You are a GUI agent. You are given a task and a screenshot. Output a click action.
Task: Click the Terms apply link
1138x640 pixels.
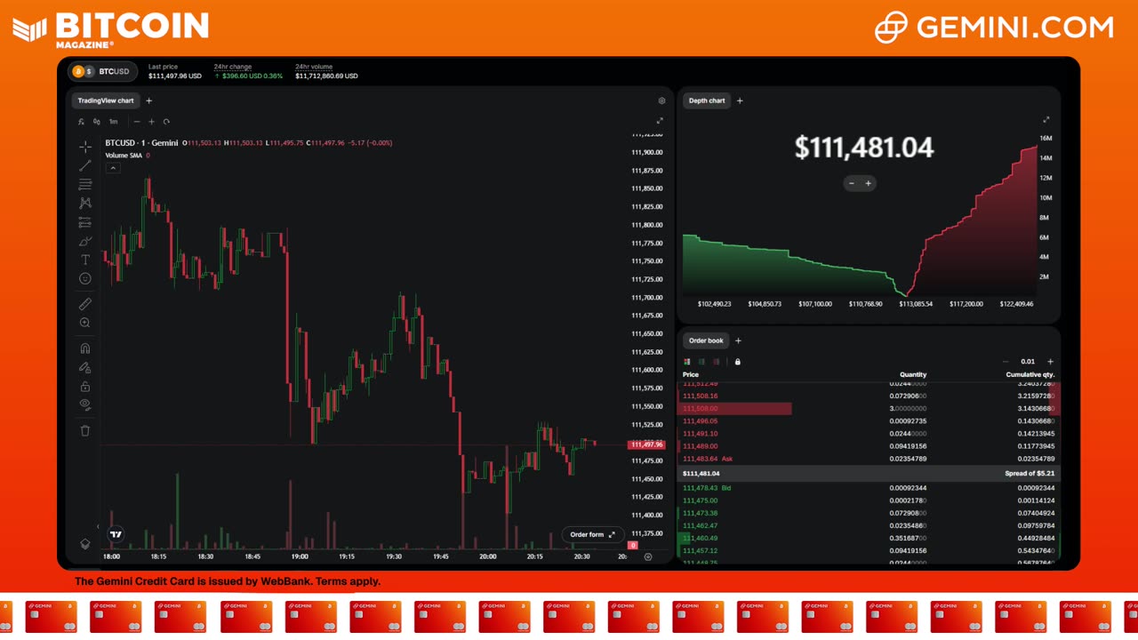click(x=348, y=581)
